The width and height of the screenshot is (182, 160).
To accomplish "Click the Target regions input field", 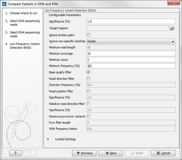I will pyautogui.click(x=128, y=28).
